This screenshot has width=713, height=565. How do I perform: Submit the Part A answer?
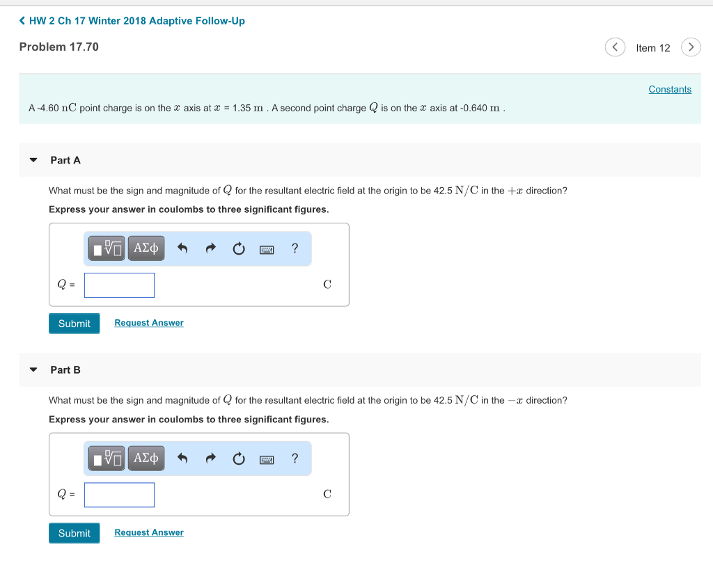[75, 324]
